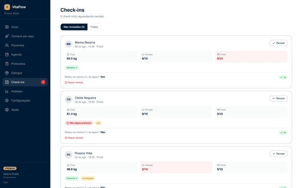Click the alert icon by Cleide's Requer atenção
302x188 pixels.
click(x=66, y=138)
